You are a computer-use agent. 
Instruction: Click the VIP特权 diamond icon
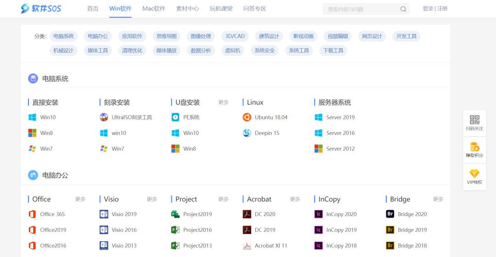[474, 174]
